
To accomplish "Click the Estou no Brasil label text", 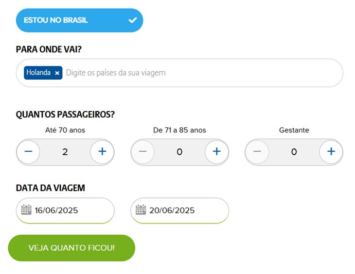I will (55, 20).
